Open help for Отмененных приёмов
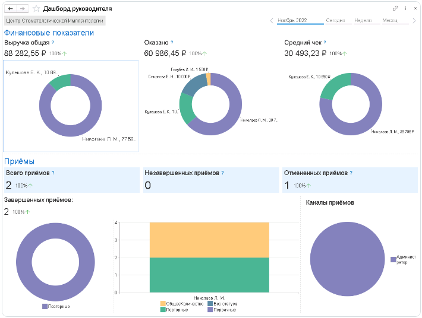 [x=351, y=173]
